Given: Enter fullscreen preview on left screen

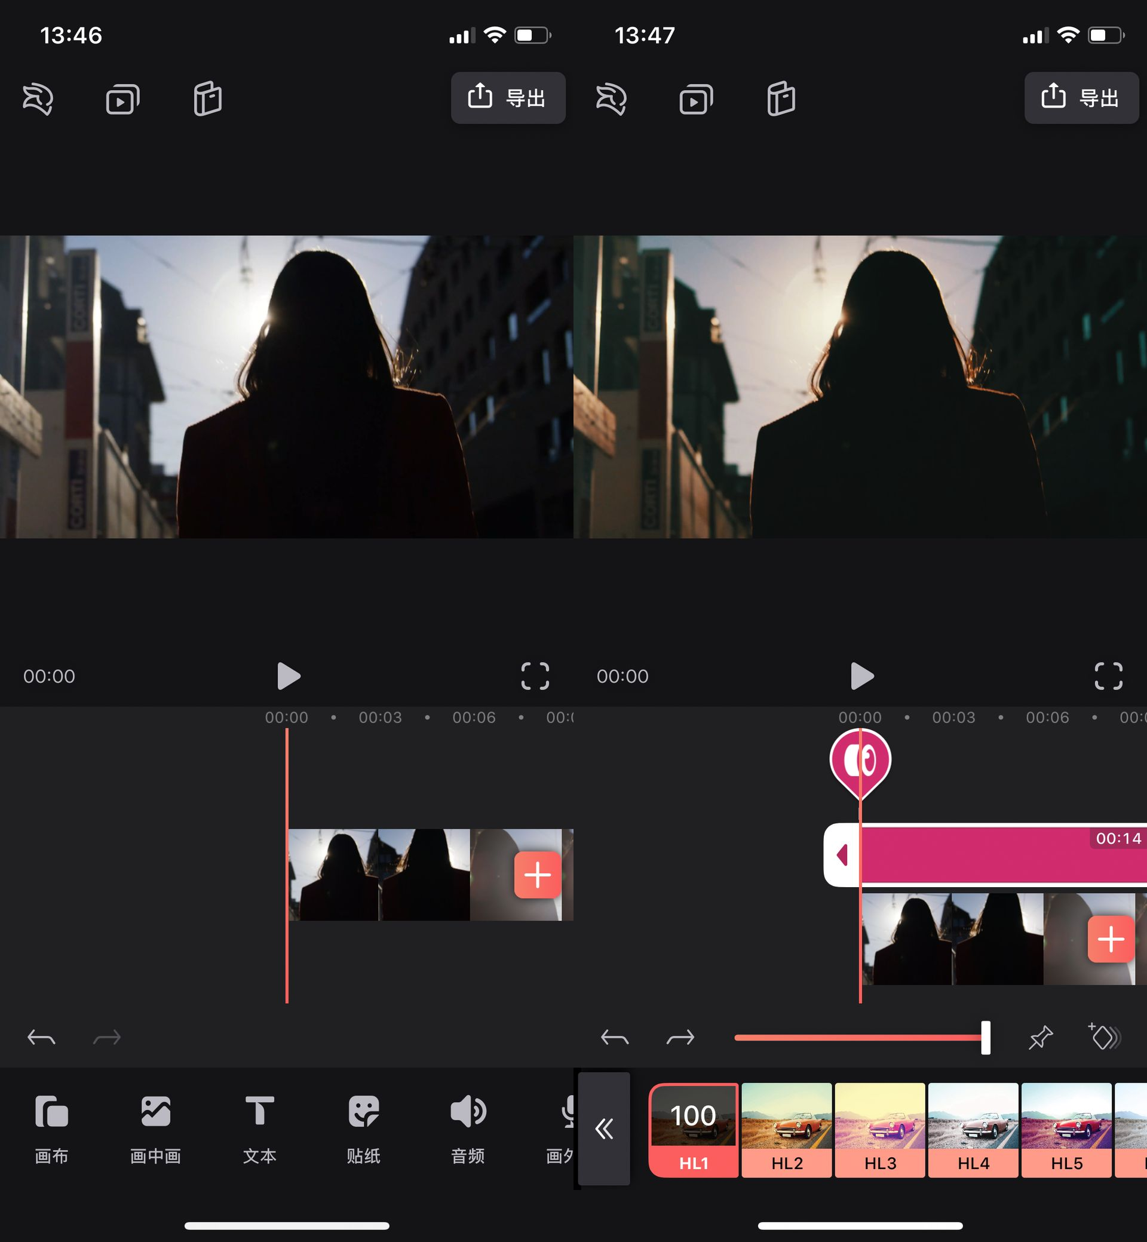Looking at the screenshot, I should pos(535,676).
